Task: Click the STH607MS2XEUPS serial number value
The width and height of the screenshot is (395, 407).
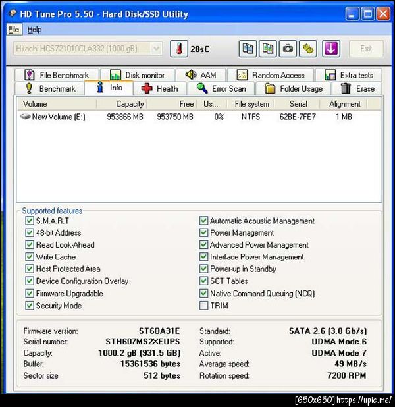Action: coord(142,342)
